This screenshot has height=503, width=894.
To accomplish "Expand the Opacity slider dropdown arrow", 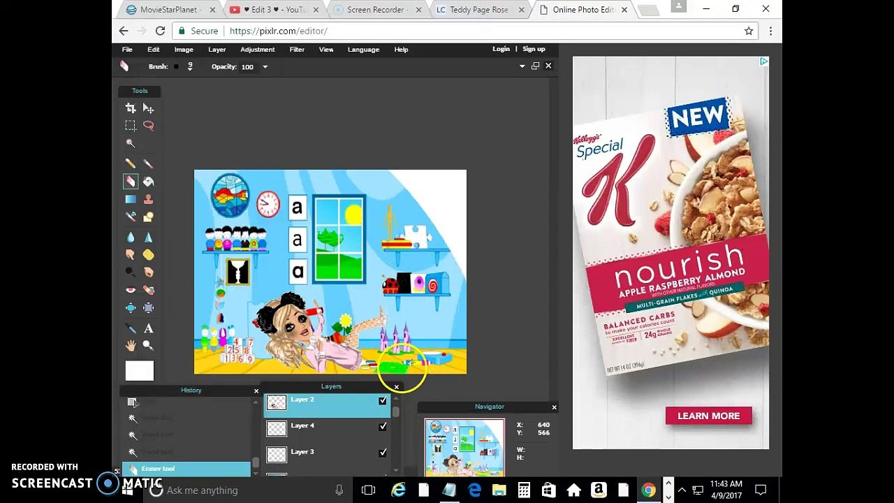I will (x=265, y=67).
